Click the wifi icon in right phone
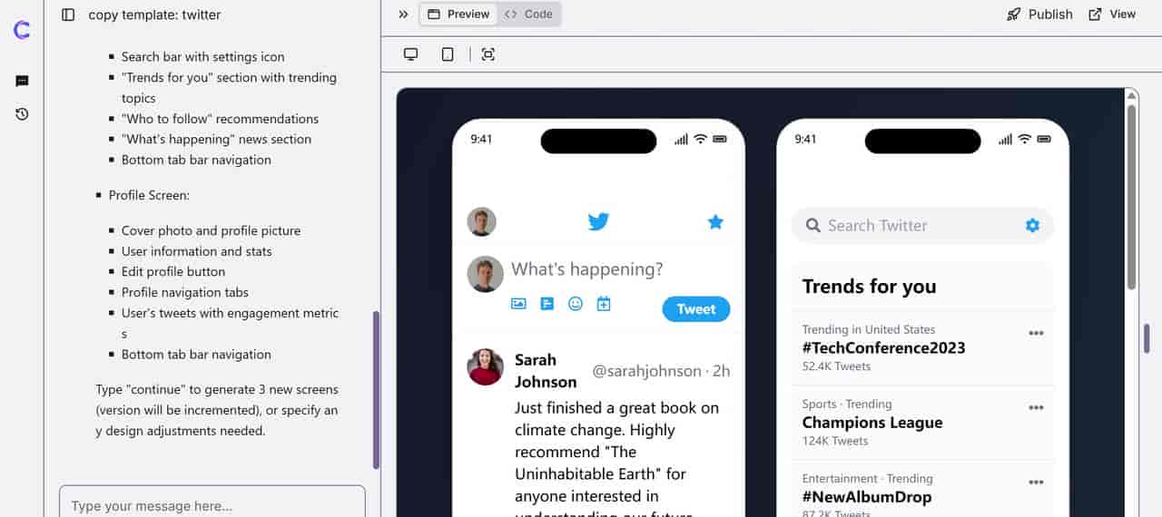The height and width of the screenshot is (517, 1162). pyautogui.click(x=1025, y=139)
